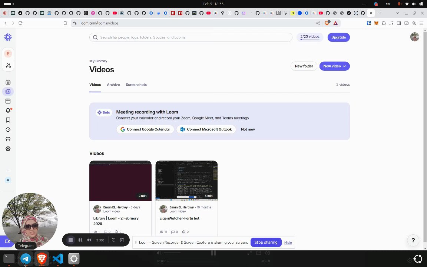Open the Library Loom 2 February thumbnail
The image size is (427, 267).
120,181
